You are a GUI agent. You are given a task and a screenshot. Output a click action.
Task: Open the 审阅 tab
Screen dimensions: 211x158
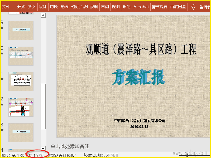pyautogui.click(x=105, y=7)
